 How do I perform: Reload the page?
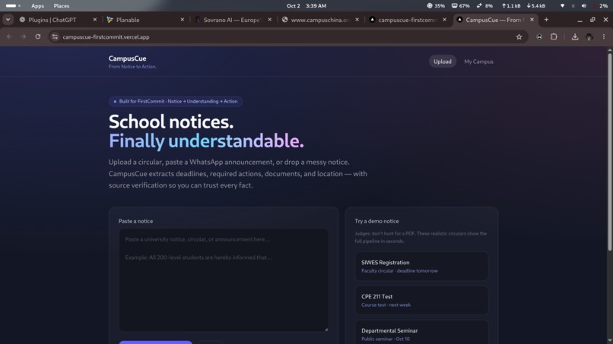tap(38, 36)
